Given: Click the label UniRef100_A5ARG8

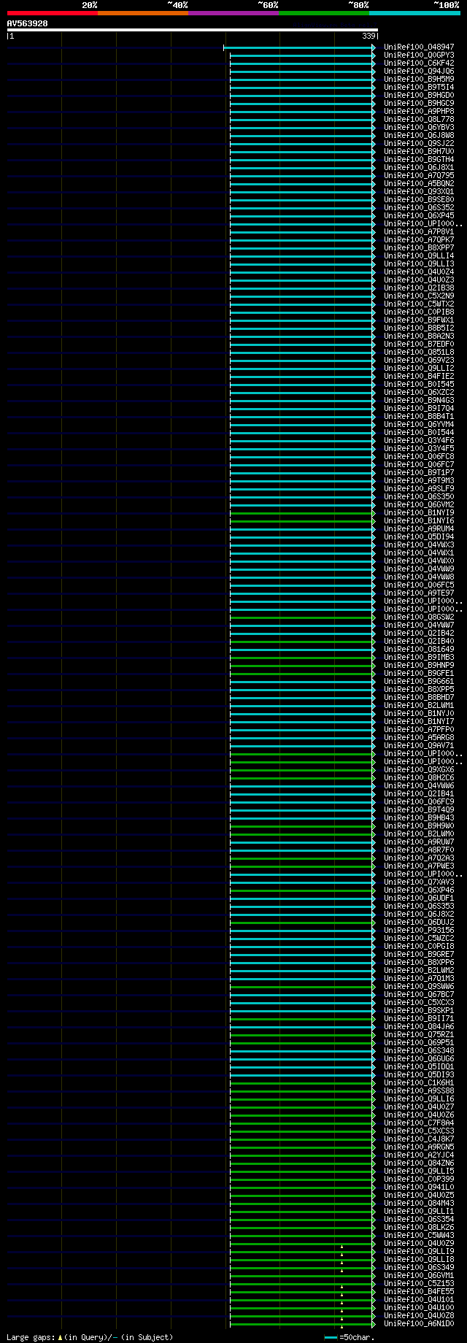Looking at the screenshot, I should pos(419,737).
